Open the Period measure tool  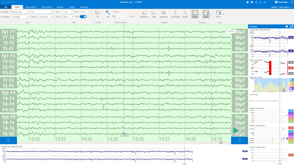click(185, 14)
